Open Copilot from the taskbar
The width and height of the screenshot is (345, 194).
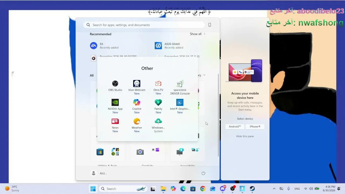click(x=173, y=189)
